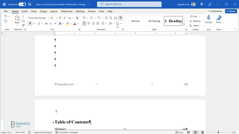
Task: Open the File menu
Action: coord(6,11)
